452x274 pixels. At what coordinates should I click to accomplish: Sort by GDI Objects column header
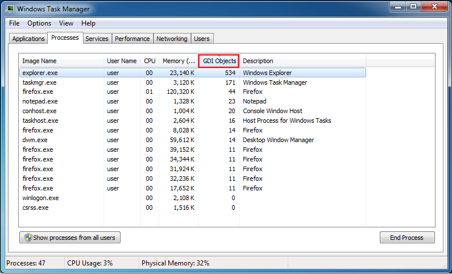(x=219, y=61)
